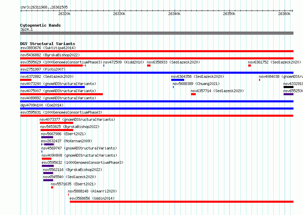
Task: Select nsv6361752 (Sedlazeck2020) label
Action: click(274, 62)
